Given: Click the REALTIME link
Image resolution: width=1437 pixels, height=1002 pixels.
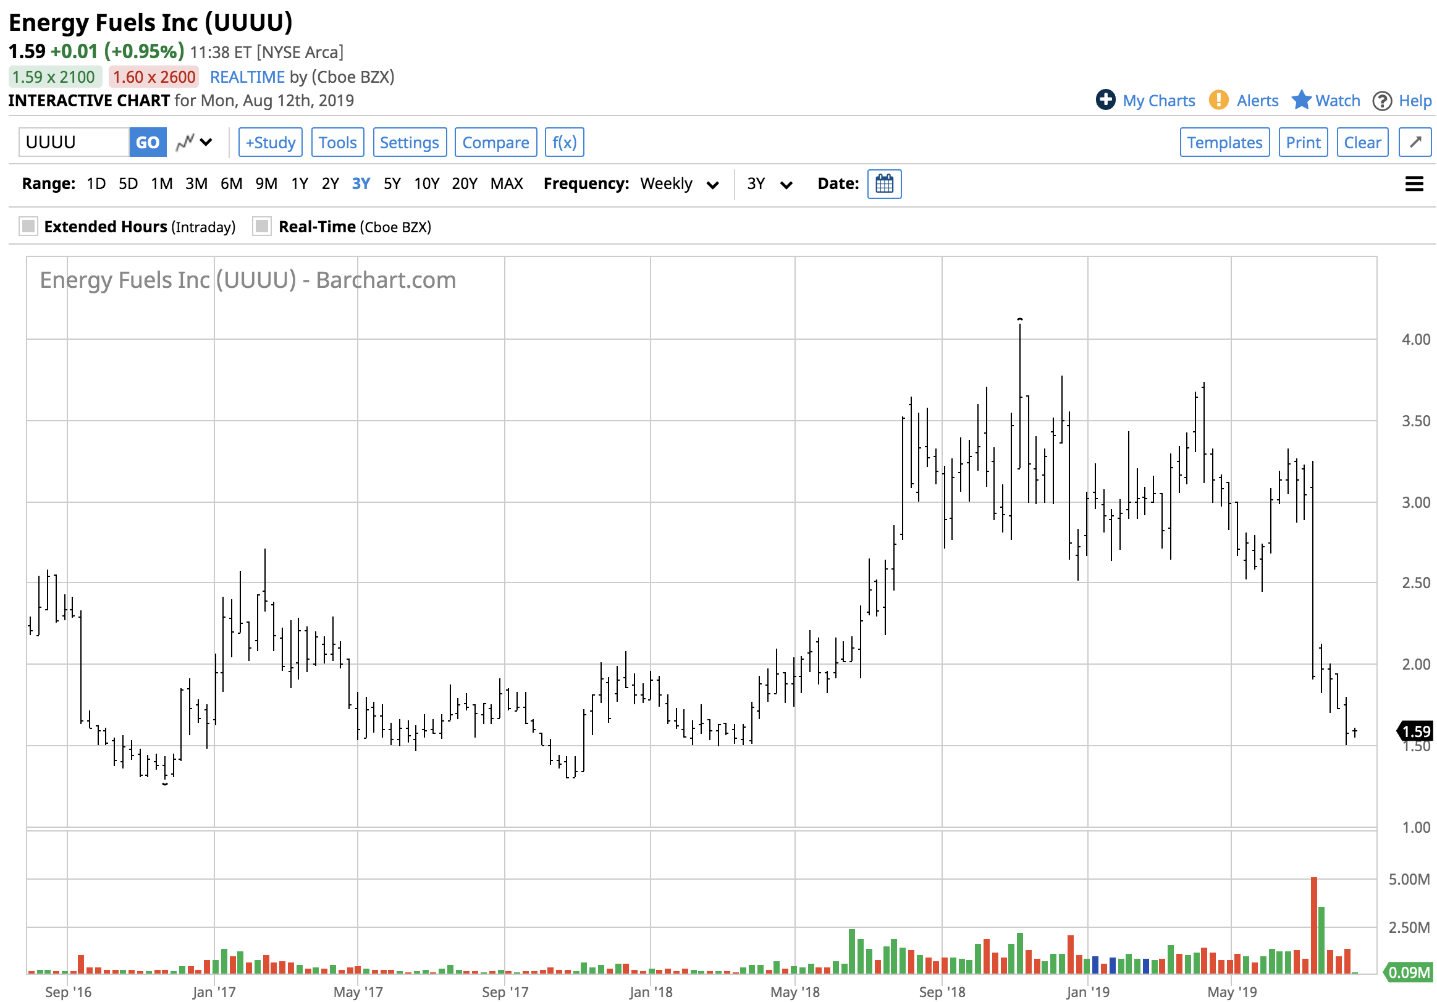Looking at the screenshot, I should [x=247, y=77].
